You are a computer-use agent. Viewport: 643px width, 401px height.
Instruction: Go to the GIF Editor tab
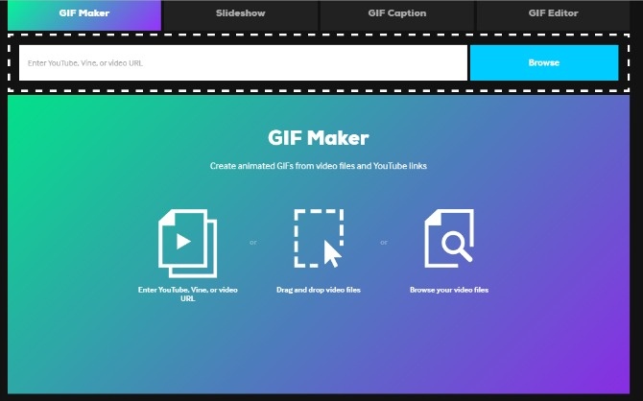pyautogui.click(x=553, y=14)
